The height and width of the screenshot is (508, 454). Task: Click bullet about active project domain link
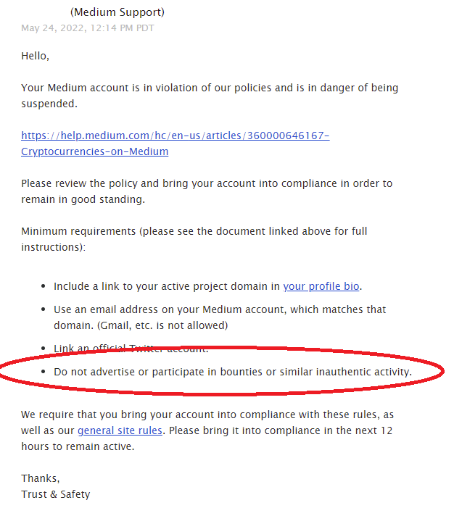(x=208, y=286)
